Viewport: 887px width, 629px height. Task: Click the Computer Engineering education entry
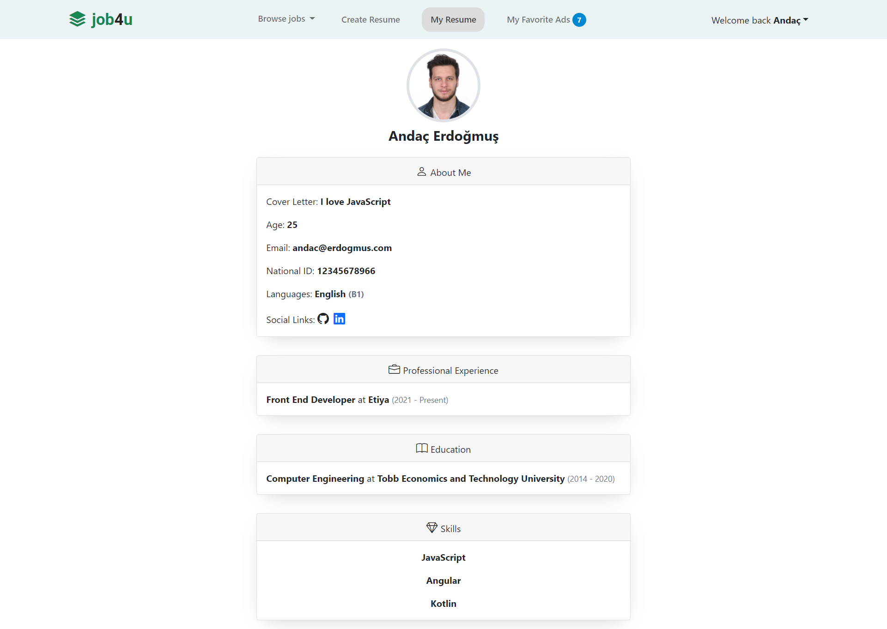coord(315,479)
